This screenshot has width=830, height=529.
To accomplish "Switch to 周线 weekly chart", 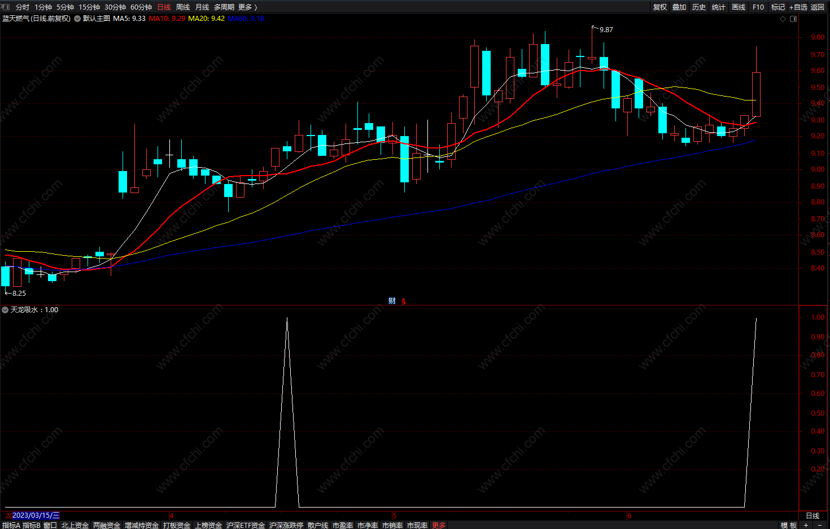I will point(183,7).
